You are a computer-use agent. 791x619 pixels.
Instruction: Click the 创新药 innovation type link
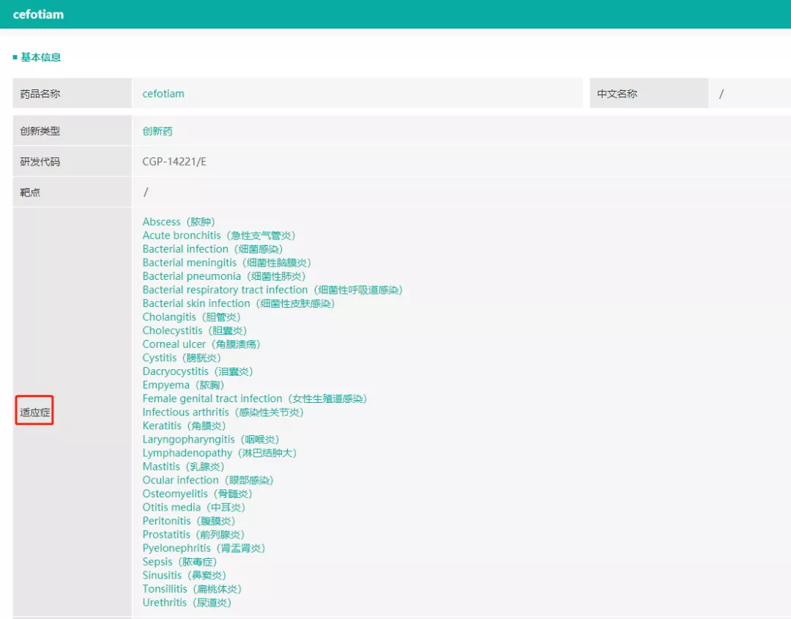click(x=157, y=131)
